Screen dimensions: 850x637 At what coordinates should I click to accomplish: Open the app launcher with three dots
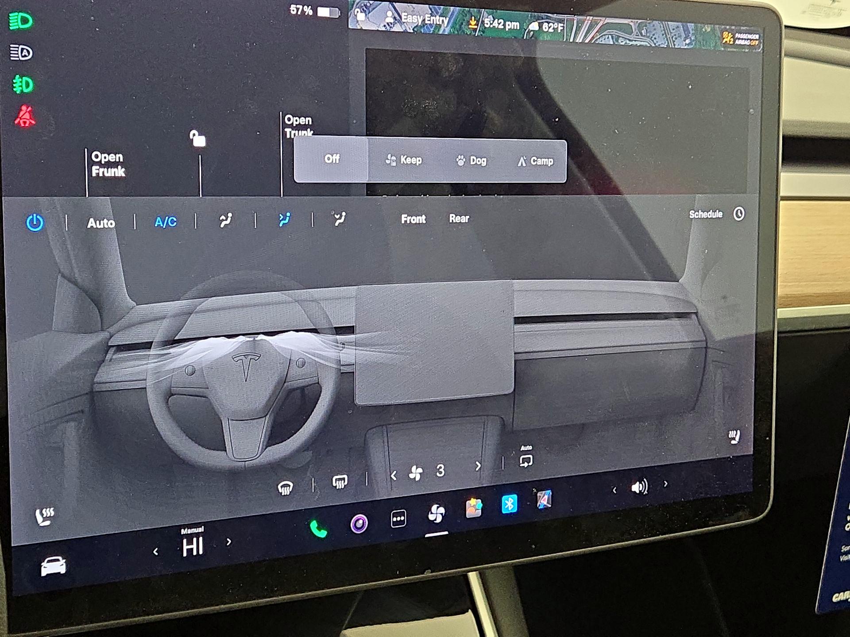(398, 518)
